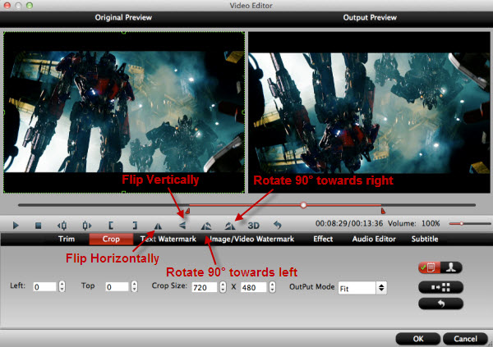Step to the next frame
The height and width of the screenshot is (347, 493).
(86, 225)
